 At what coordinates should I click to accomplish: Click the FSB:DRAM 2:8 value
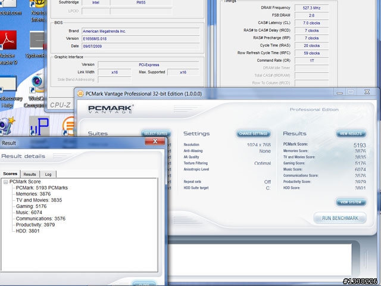[x=311, y=15]
